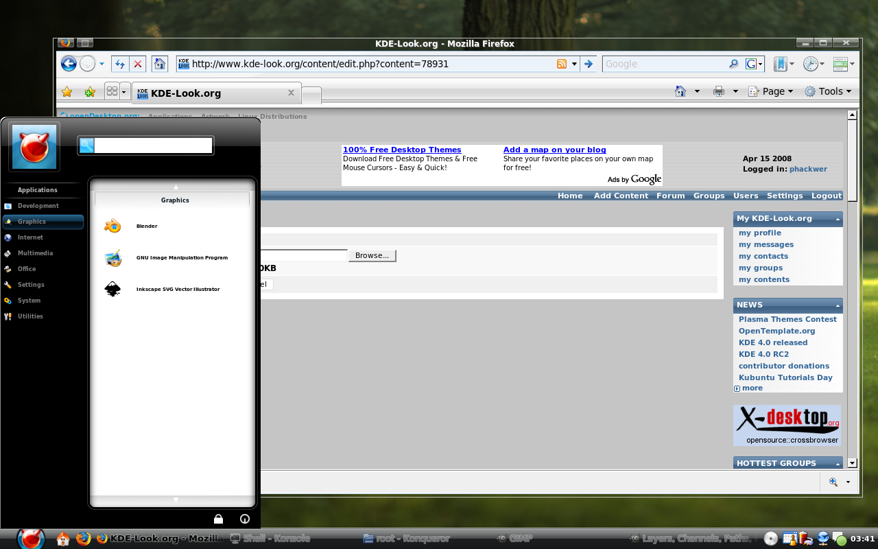This screenshot has height=549, width=878.
Task: Click the Print icon in the command bar
Action: point(719,91)
